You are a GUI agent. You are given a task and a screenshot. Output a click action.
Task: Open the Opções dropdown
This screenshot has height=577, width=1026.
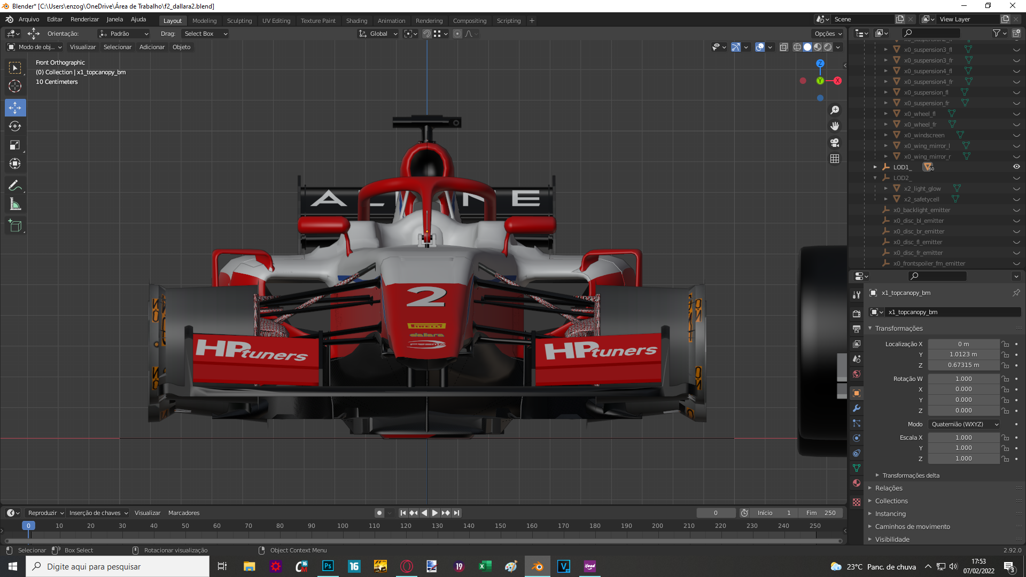point(828,34)
